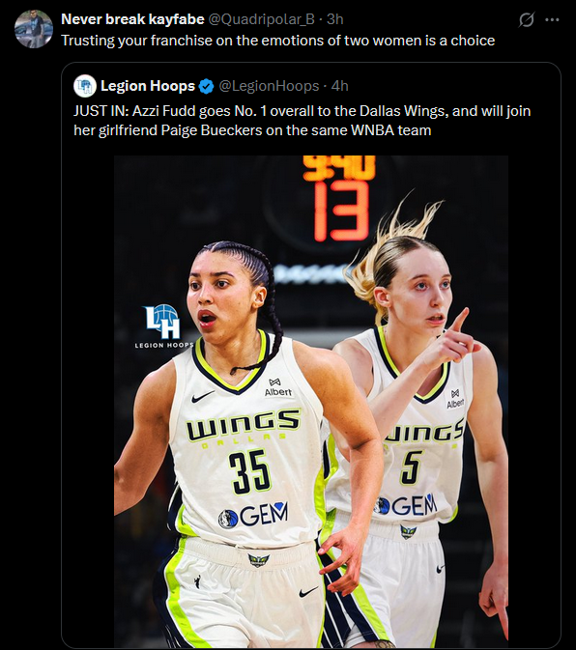Image resolution: width=576 pixels, height=650 pixels.
Task: Click the blue verified badge
Action: click(206, 86)
